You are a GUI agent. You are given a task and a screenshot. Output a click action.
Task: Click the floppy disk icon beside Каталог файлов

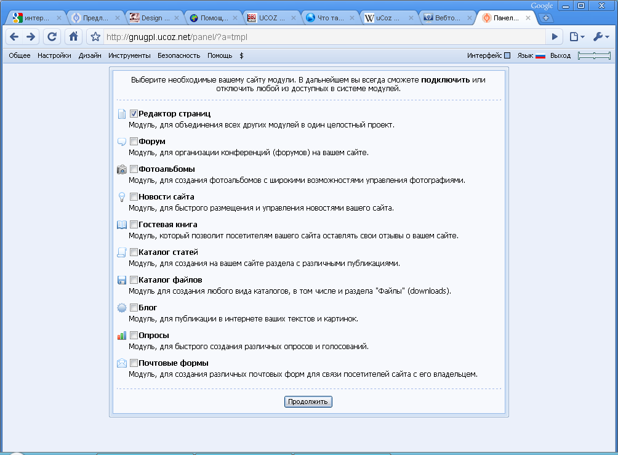point(122,280)
